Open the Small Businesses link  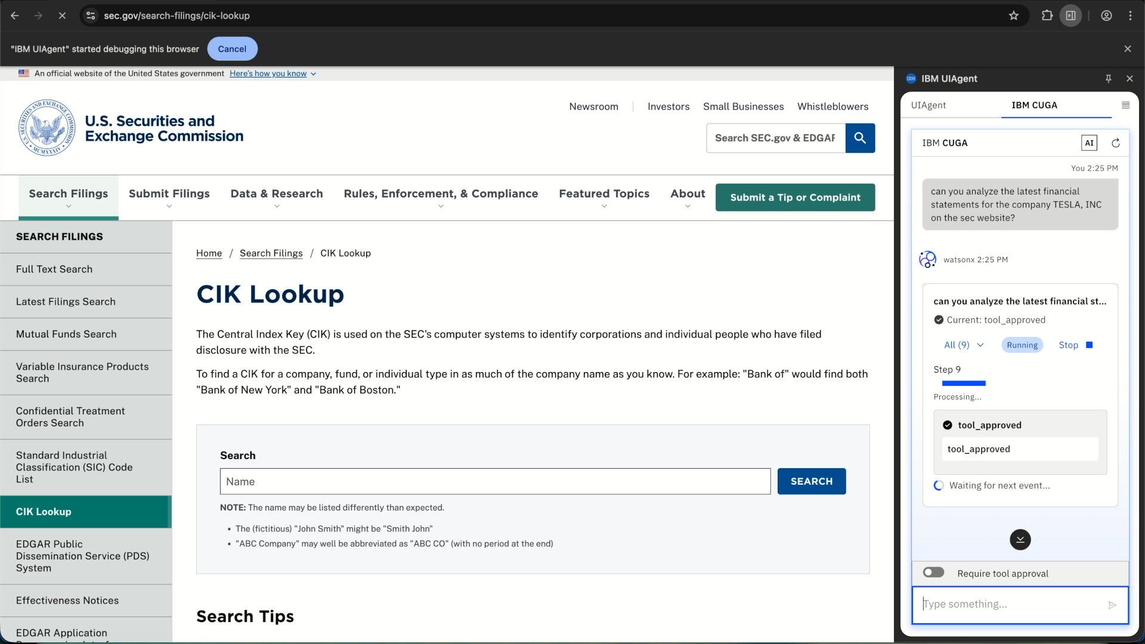click(x=743, y=107)
